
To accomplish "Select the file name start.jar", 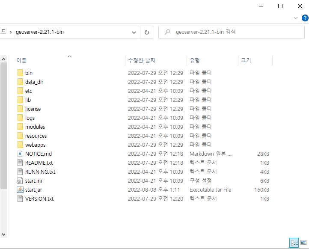I will 33,190.
